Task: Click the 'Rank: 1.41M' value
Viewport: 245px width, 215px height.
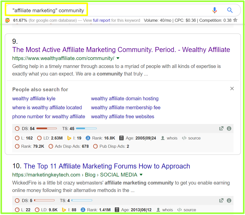Action: [x=99, y=210]
